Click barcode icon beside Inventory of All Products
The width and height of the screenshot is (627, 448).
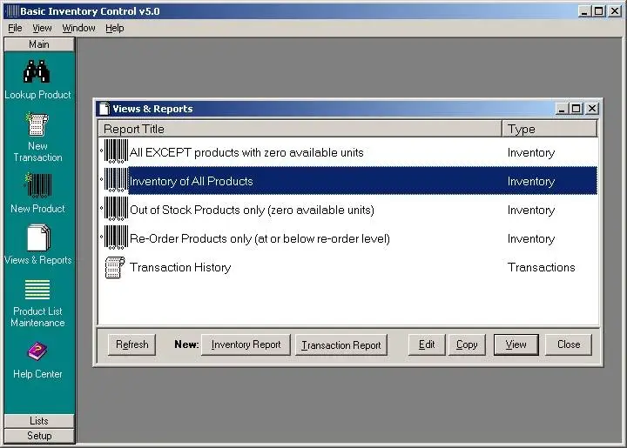116,180
